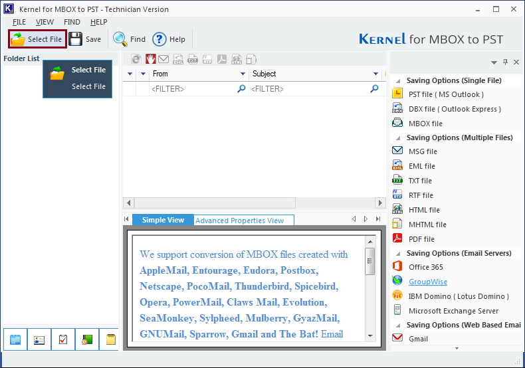Image resolution: width=525 pixels, height=368 pixels.
Task: Click mail list scroll left arrow
Action: click(128, 203)
